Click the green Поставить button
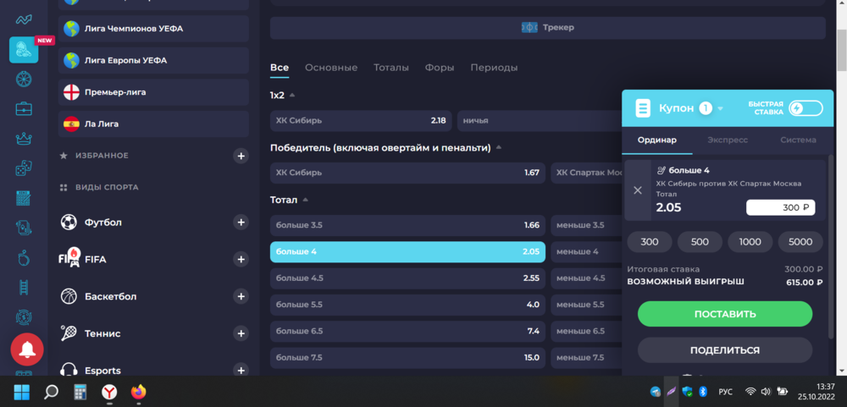This screenshot has width=847, height=407. (x=725, y=314)
